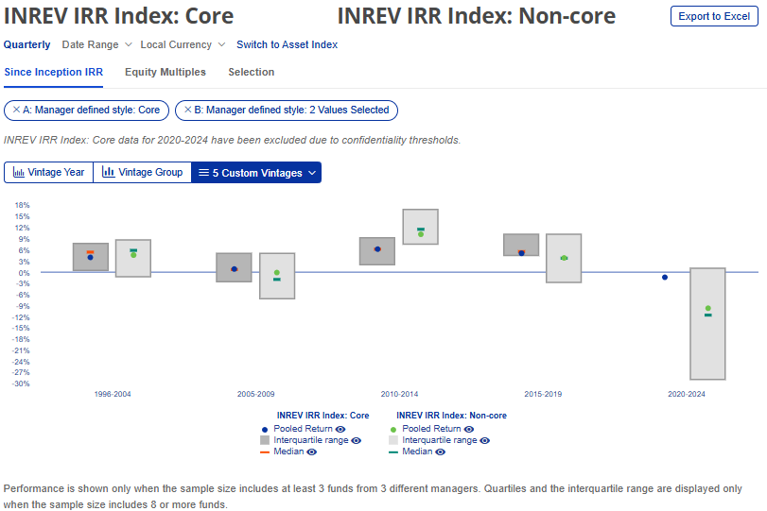Viewport: 767px width, 511px height.
Task: Switch to Equity Multiples tab
Action: tap(166, 73)
